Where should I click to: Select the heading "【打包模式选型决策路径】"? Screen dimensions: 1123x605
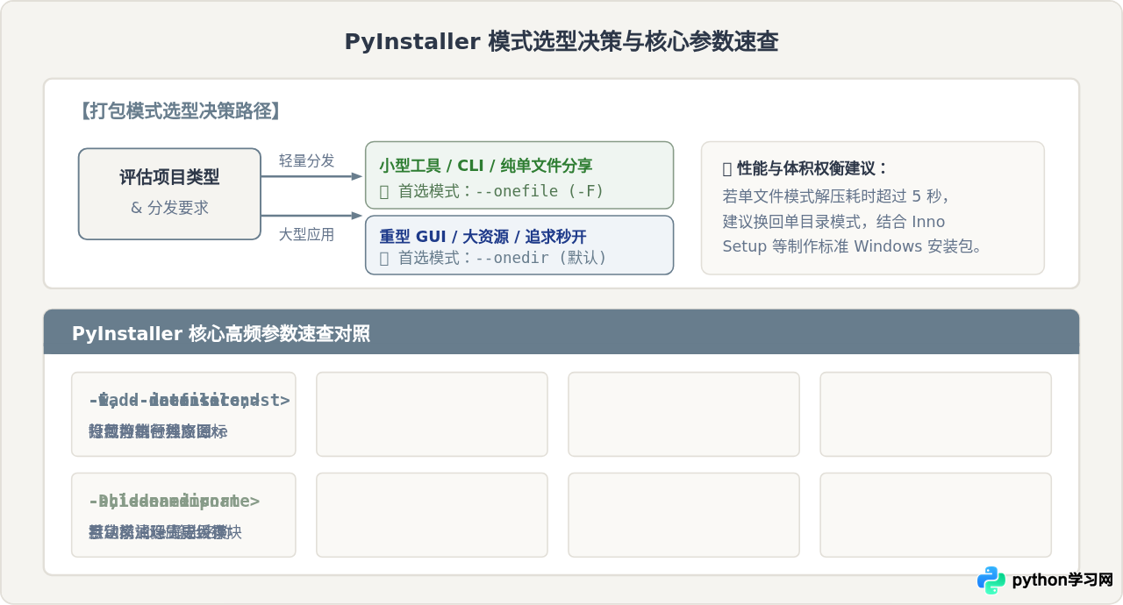click(x=180, y=111)
